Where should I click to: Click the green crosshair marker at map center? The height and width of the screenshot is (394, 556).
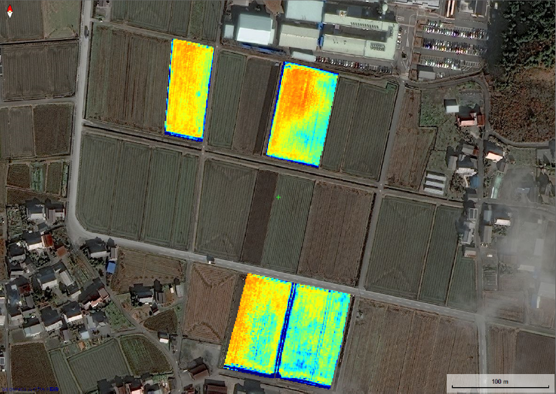(278, 197)
